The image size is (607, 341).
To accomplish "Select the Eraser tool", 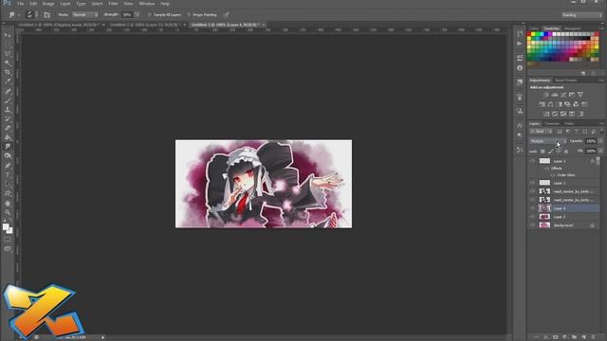I will click(x=8, y=129).
